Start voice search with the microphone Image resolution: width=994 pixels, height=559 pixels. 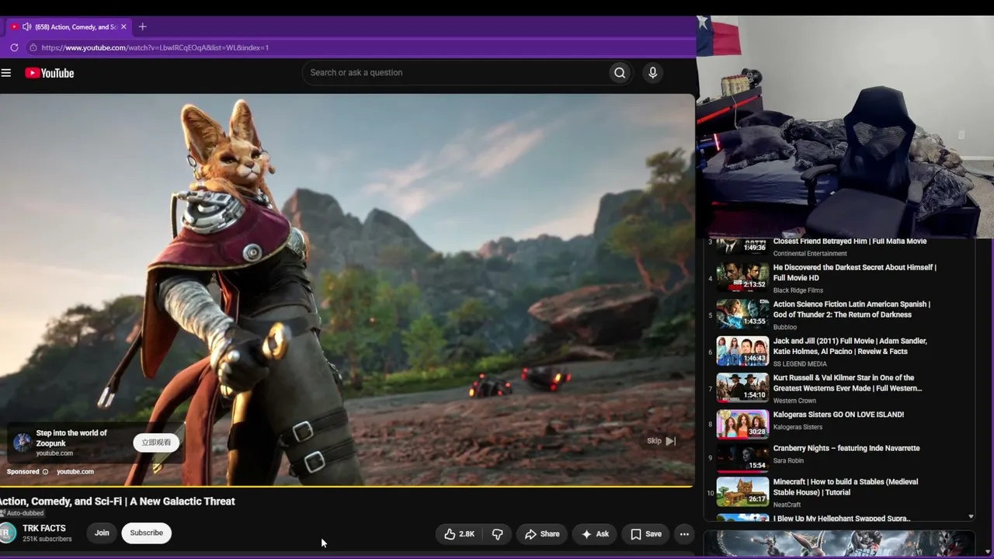[x=652, y=73]
